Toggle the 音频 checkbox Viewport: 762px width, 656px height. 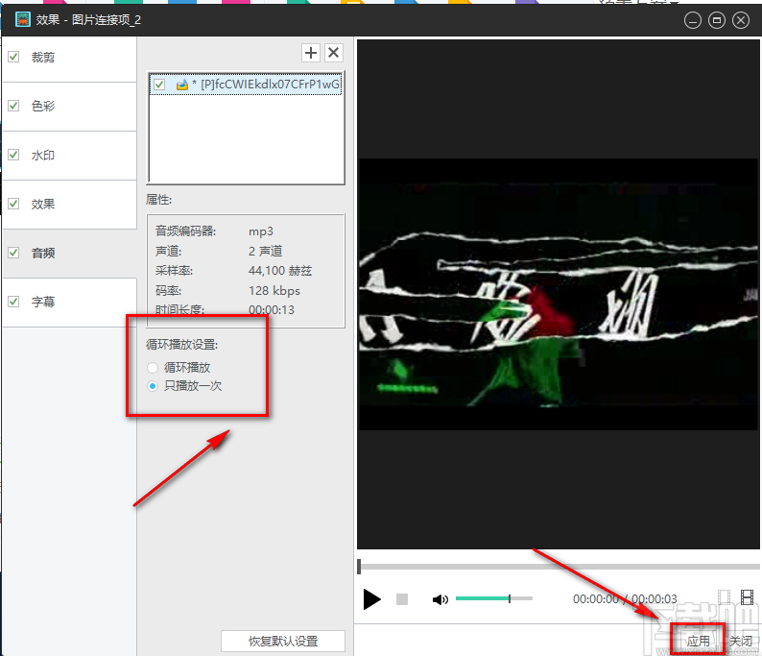(13, 253)
